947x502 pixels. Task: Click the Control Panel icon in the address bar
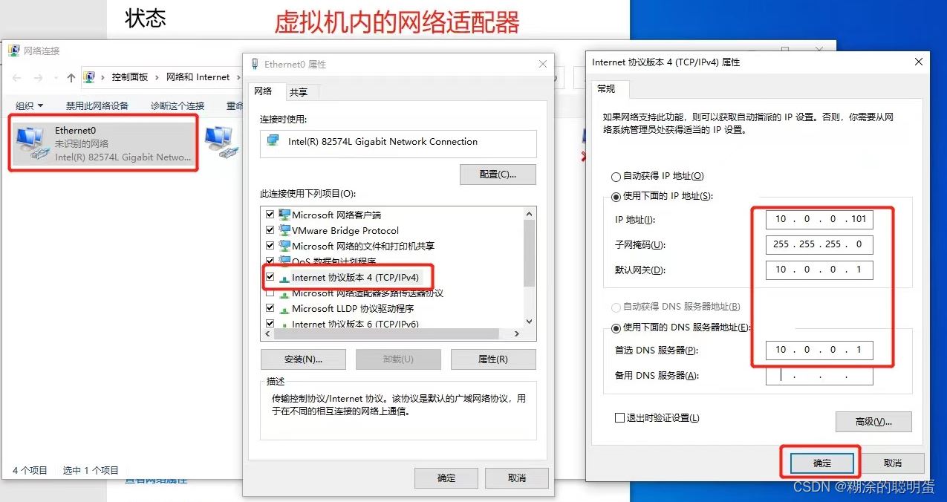(89, 77)
